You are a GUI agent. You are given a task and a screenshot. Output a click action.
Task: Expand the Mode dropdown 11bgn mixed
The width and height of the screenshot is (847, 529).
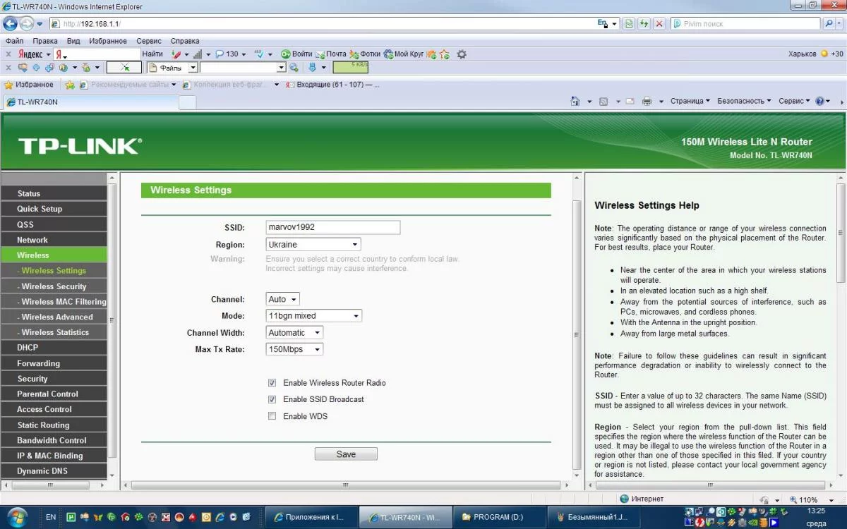click(314, 316)
